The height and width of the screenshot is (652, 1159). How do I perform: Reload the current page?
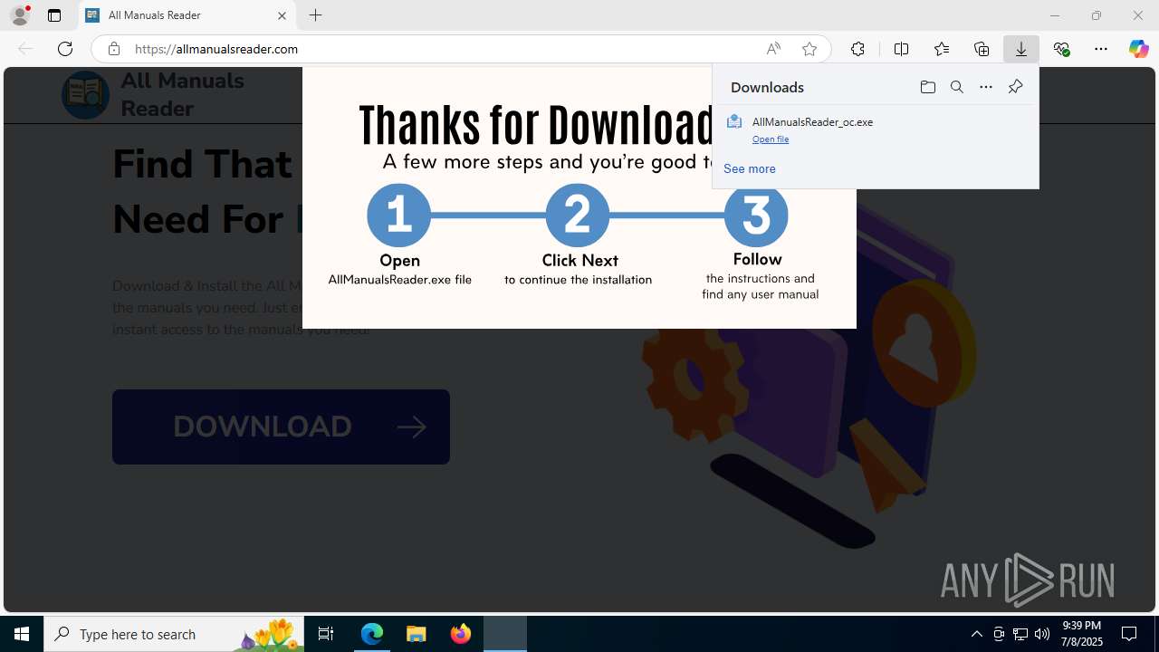tap(65, 49)
